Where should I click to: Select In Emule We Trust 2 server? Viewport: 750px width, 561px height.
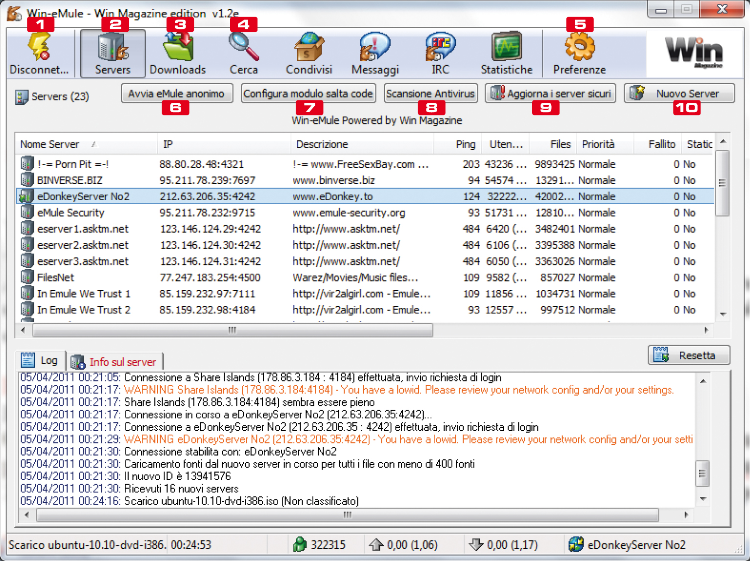pos(365,310)
